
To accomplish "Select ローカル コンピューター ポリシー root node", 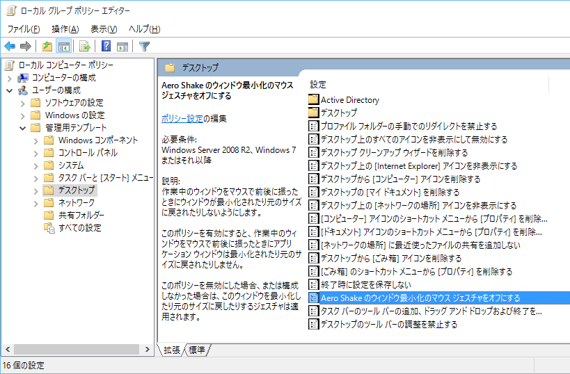I will click(x=66, y=65).
